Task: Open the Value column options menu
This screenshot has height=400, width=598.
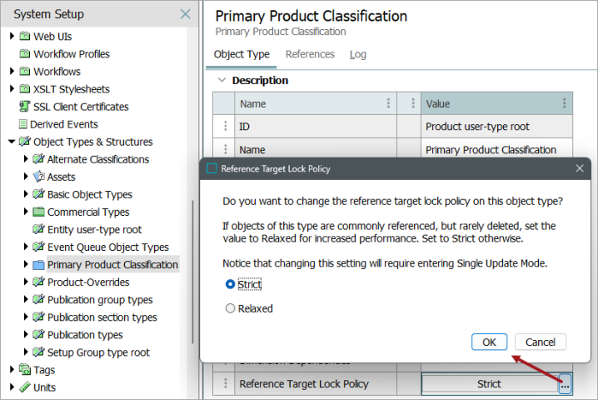Action: [565, 103]
